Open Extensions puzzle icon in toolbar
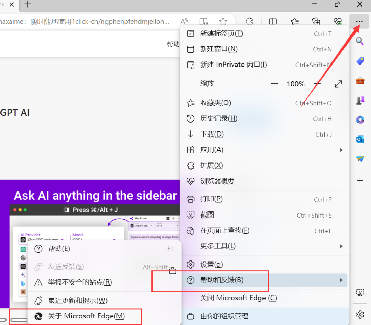This screenshot has width=371, height=325. (x=249, y=22)
